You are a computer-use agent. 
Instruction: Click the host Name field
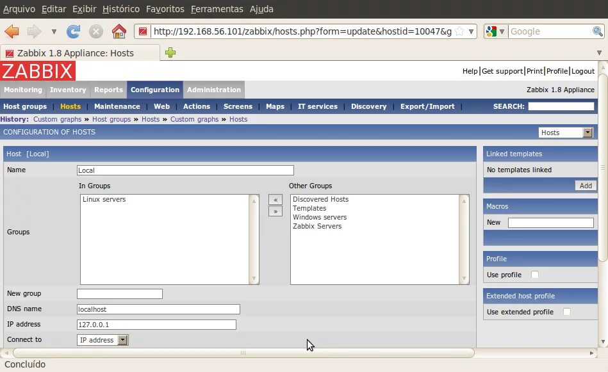185,170
